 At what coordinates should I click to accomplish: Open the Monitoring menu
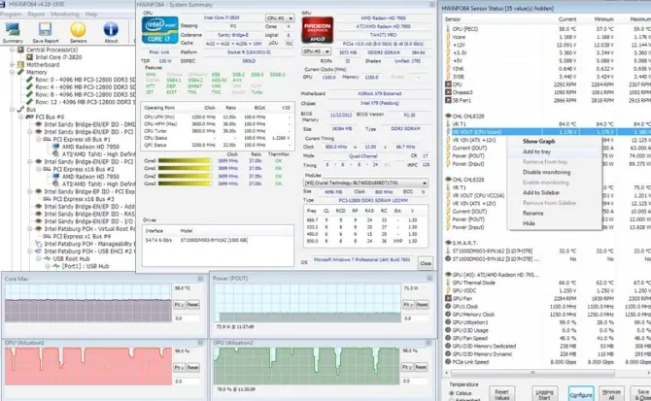click(64, 16)
